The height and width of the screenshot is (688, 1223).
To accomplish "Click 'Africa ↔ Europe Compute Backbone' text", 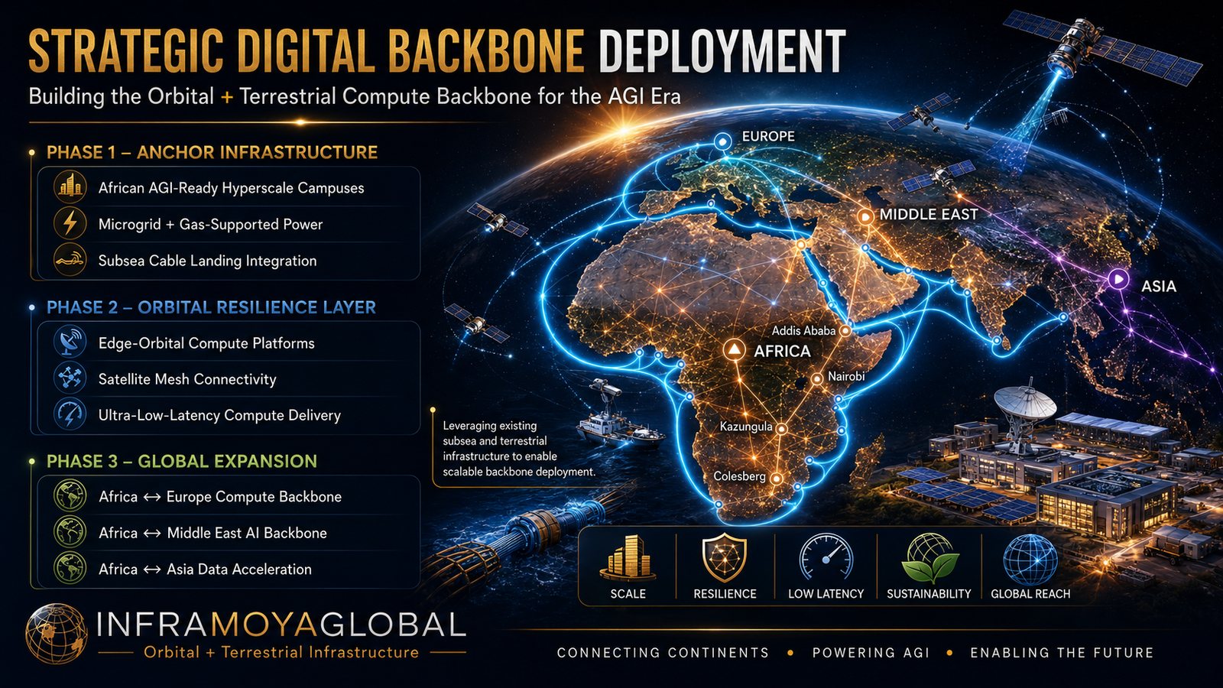I will tap(220, 497).
